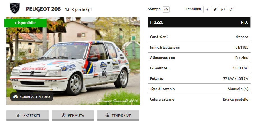Open the gallery via Guarda le 4 foto

pyautogui.click(x=32, y=97)
